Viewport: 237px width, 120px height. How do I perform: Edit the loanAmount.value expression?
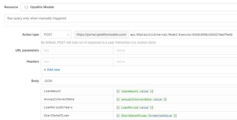point(175,91)
